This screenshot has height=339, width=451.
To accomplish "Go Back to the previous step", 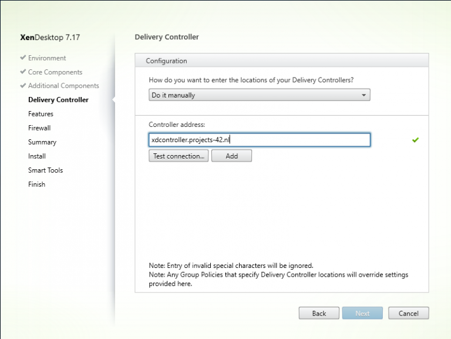I will coord(319,313).
